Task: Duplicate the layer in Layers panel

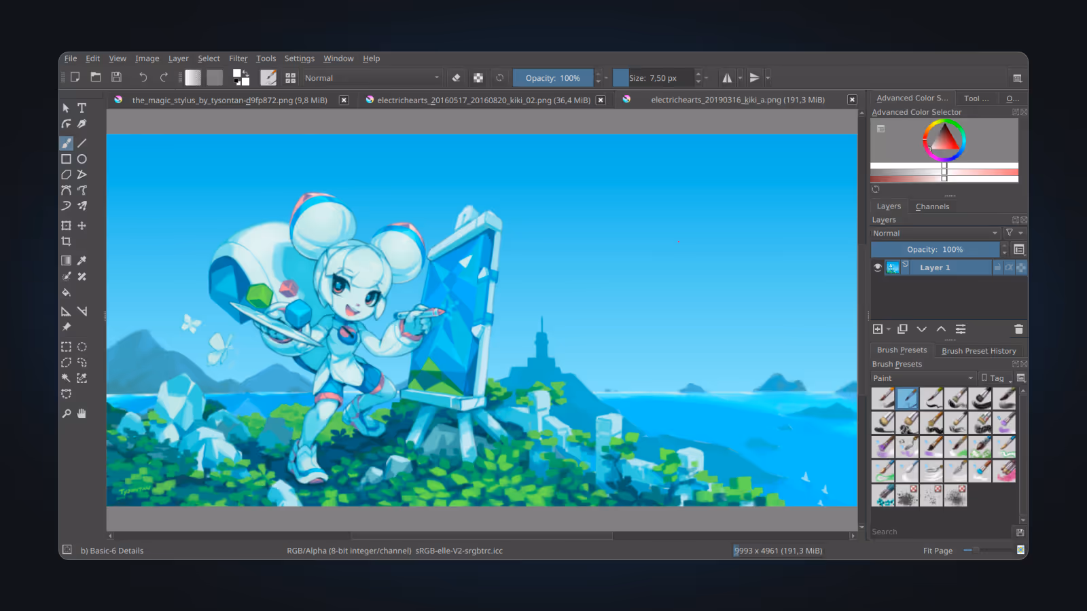Action: [x=902, y=329]
